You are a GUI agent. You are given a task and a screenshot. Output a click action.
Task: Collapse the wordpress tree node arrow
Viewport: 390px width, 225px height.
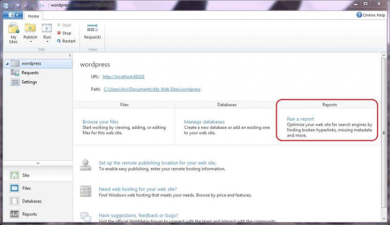click(x=7, y=64)
